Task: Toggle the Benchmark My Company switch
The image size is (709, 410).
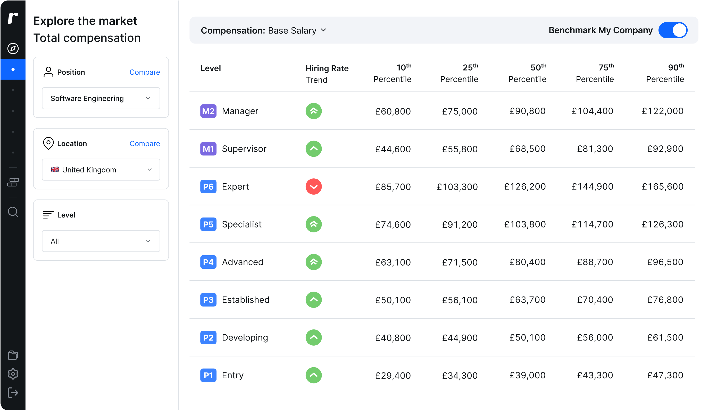Action: (x=675, y=30)
